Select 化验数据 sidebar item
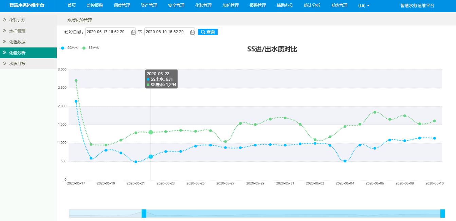 [x=17, y=42]
